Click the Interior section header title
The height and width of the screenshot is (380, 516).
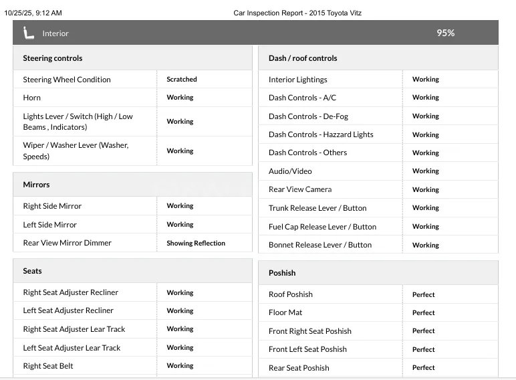click(x=55, y=33)
